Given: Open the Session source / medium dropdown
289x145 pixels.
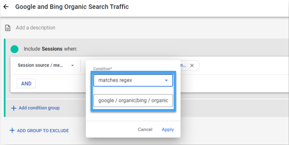Looking at the screenshot, I should tap(46, 65).
